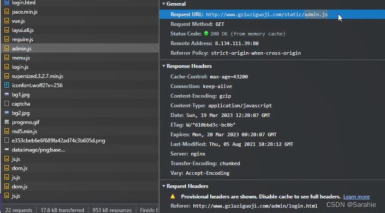The height and width of the screenshot is (213, 385).
Task: Click the Referrer Policy value
Action: 256,53
